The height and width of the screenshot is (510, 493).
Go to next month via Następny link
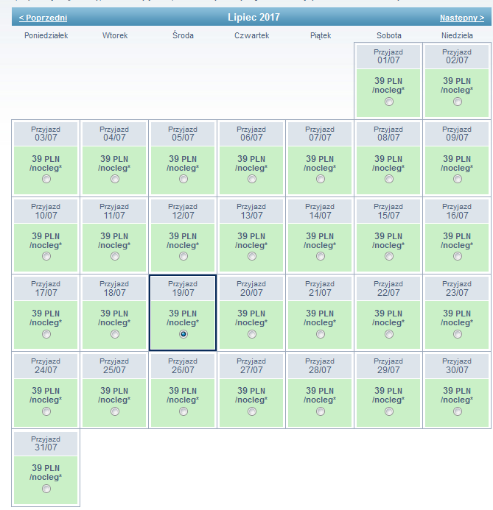[462, 18]
